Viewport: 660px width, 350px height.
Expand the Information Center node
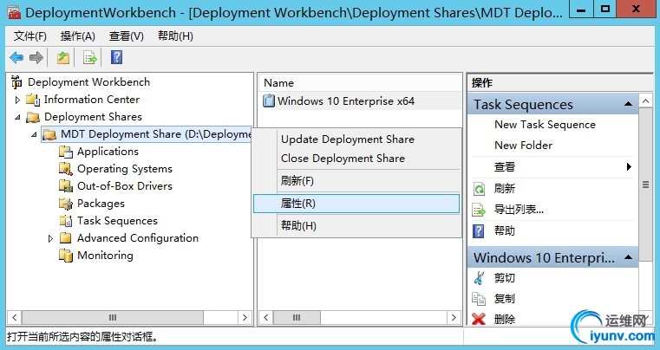[x=16, y=100]
